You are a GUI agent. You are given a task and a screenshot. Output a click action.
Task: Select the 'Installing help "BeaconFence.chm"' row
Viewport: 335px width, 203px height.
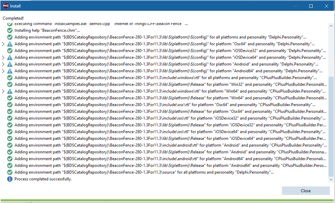tap(47, 30)
